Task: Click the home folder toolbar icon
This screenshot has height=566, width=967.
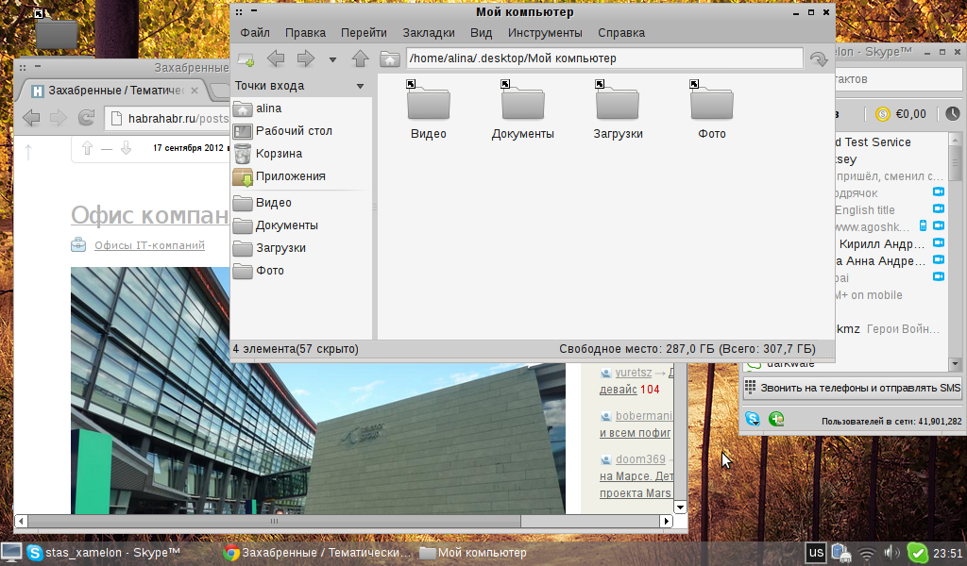Action: click(390, 59)
